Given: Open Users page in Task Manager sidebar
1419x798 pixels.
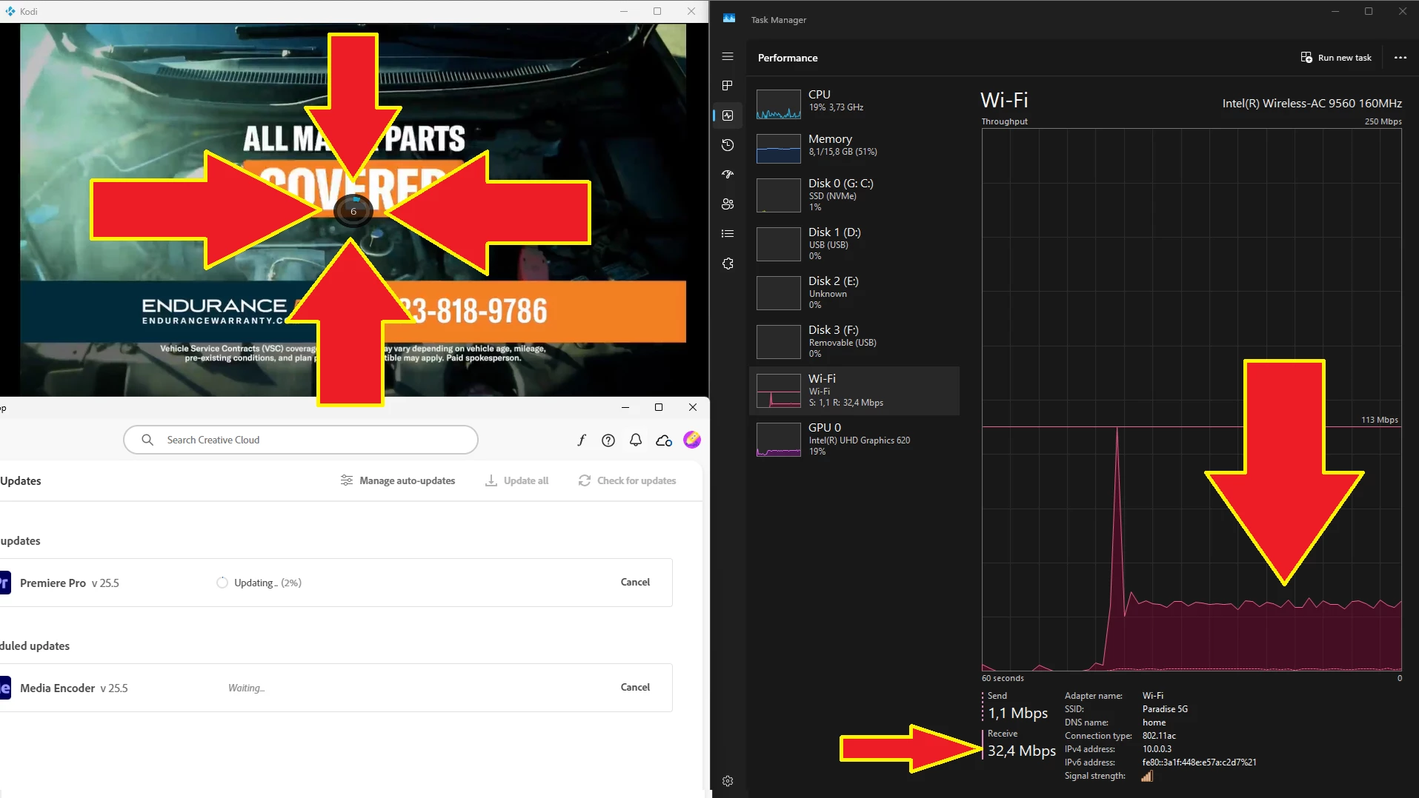Looking at the screenshot, I should click(x=728, y=204).
